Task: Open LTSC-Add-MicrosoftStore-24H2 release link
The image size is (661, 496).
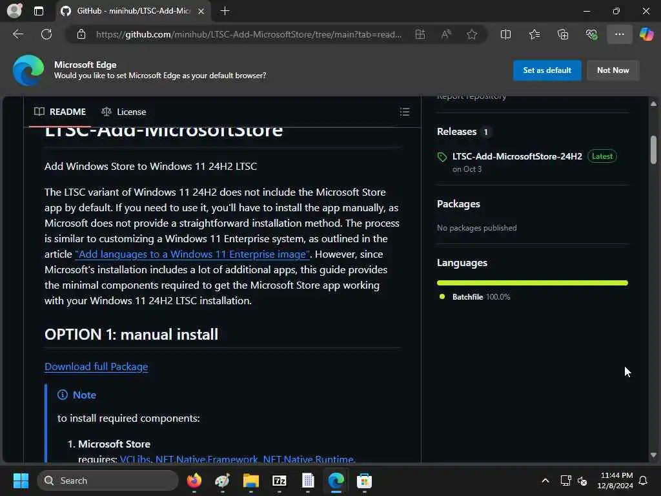Action: coord(517,156)
